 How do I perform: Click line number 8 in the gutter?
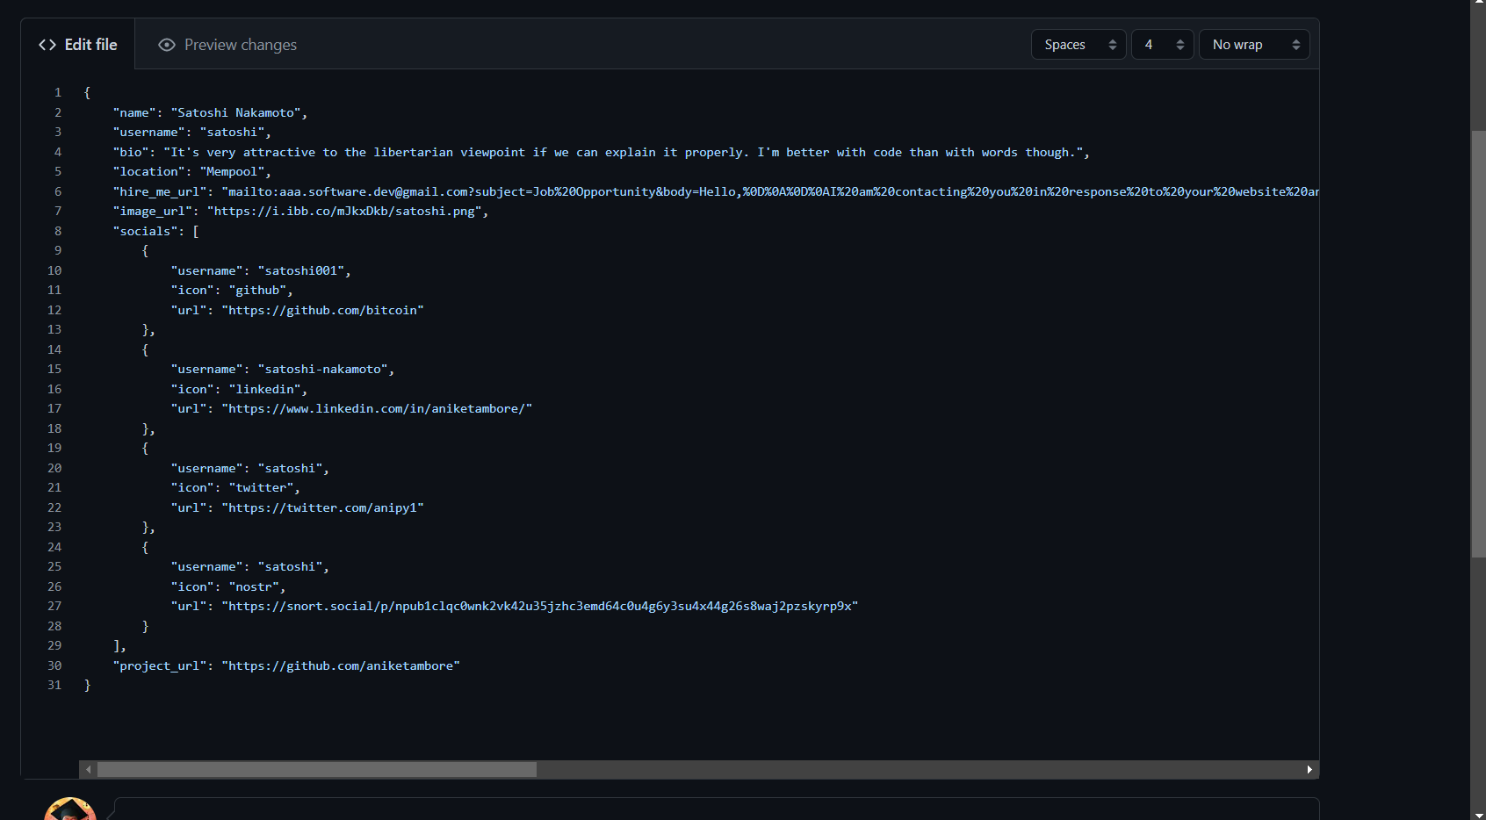[x=58, y=232]
